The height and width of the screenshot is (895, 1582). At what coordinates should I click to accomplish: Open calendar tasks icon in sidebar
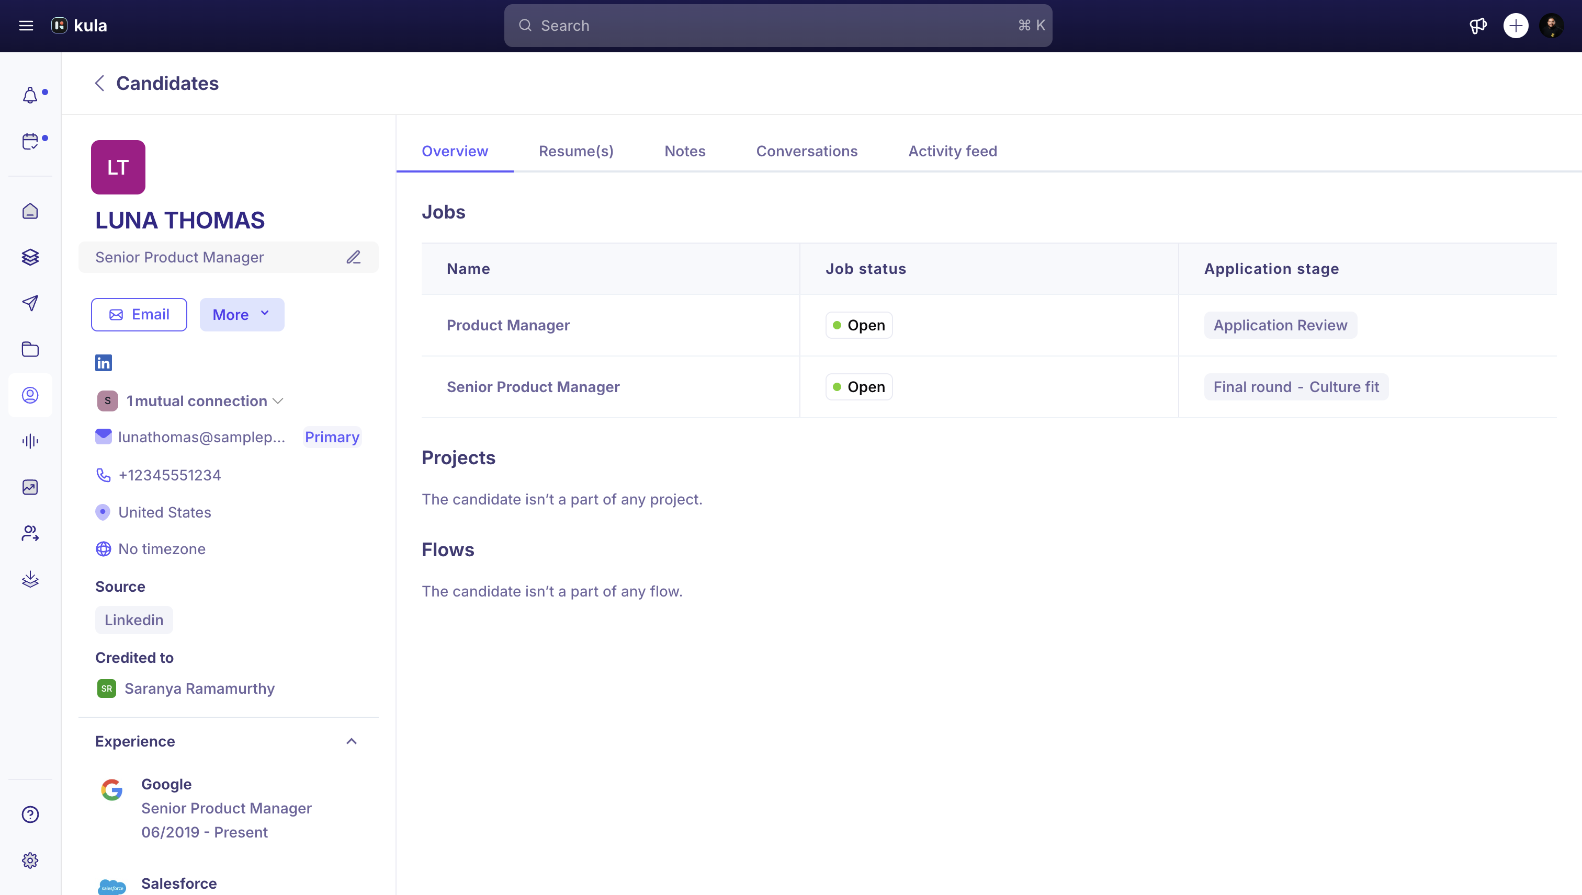[x=30, y=141]
